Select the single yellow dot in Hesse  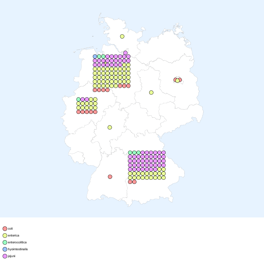click(x=110, y=127)
